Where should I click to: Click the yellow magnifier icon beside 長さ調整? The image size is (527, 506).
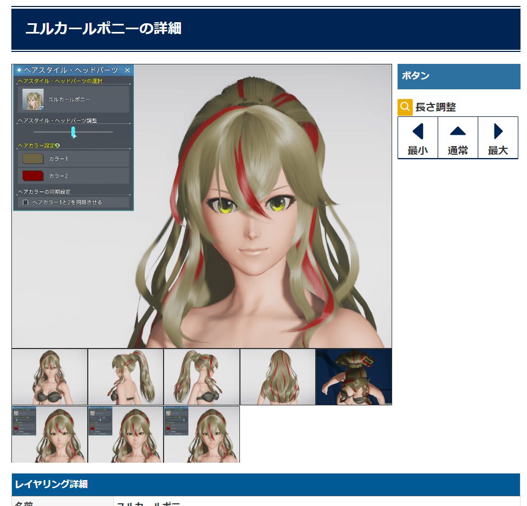pos(404,107)
